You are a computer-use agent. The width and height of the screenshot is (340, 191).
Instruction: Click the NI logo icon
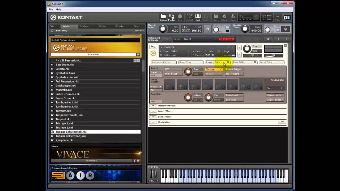[287, 18]
